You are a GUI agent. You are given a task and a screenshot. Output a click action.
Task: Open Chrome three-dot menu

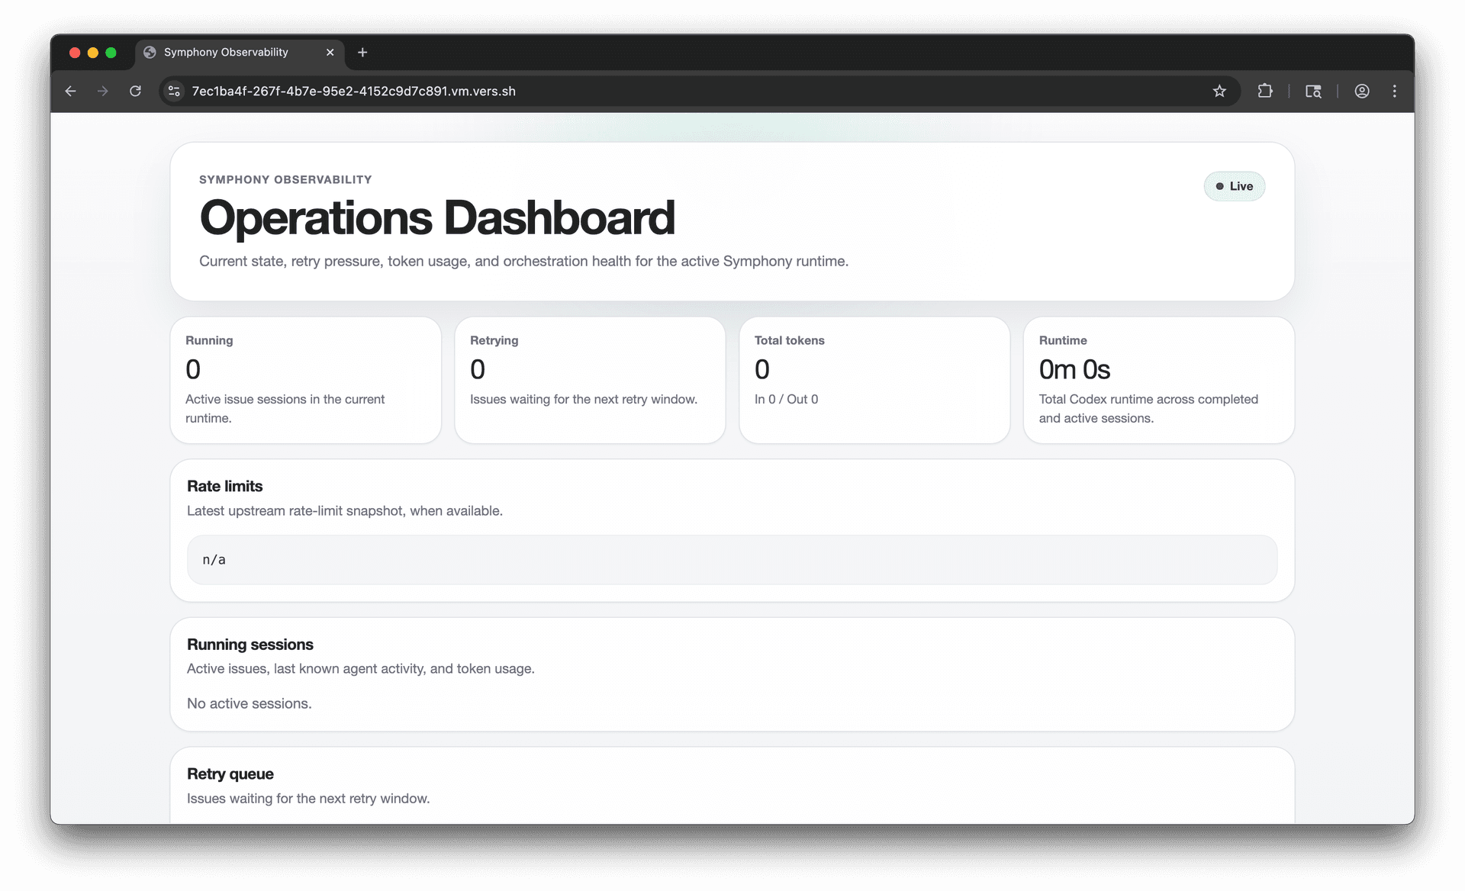pyautogui.click(x=1394, y=91)
